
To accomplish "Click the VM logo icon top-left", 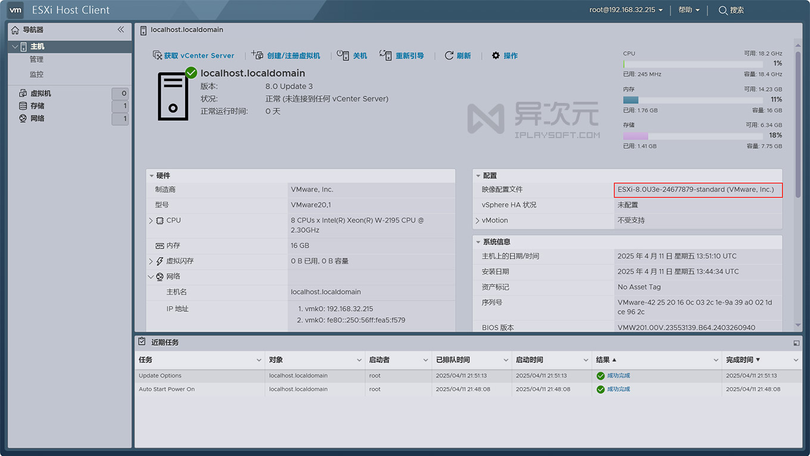I will [15, 10].
